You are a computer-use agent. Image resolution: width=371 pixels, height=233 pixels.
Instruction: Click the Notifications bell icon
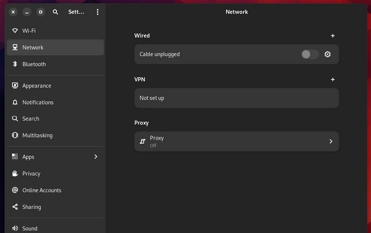coord(15,102)
